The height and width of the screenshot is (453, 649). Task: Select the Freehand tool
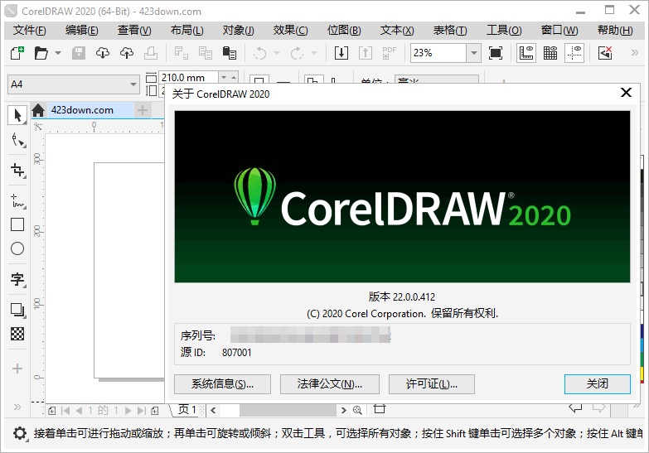pyautogui.click(x=17, y=200)
